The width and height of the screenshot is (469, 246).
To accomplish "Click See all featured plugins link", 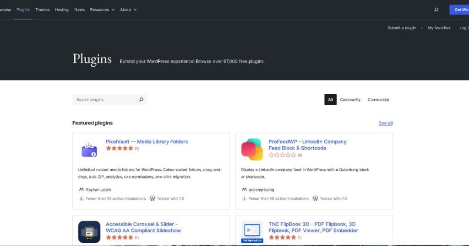I will [386, 123].
